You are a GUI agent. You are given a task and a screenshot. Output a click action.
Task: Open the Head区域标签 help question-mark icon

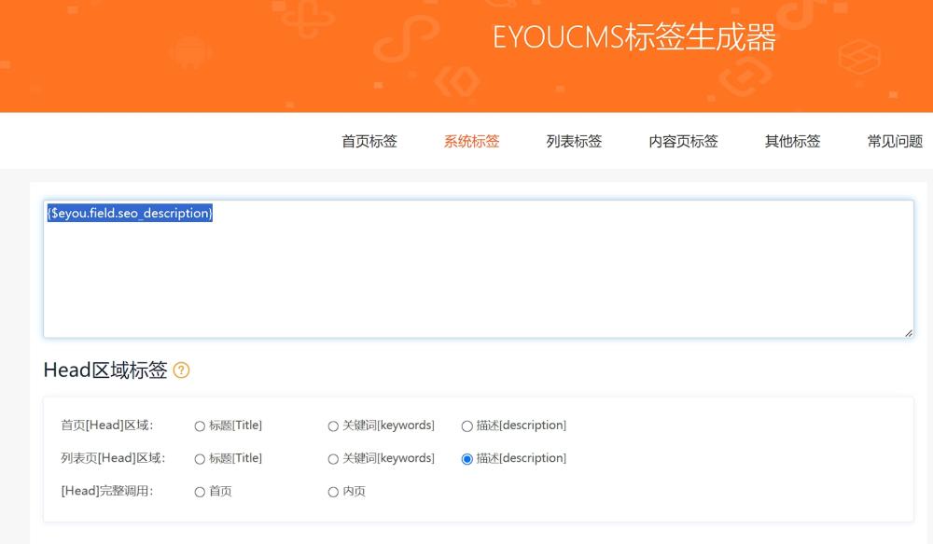click(182, 370)
